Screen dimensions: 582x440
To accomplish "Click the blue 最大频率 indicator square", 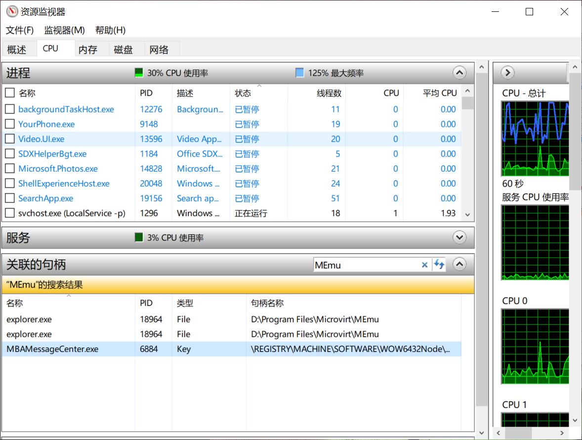I will click(299, 73).
